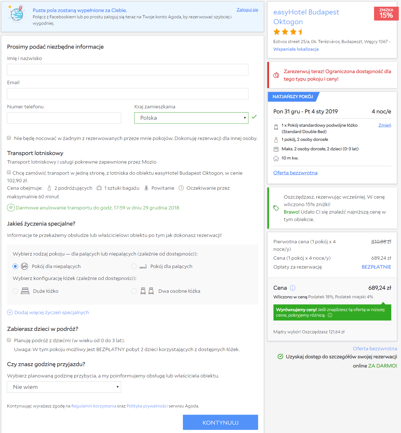Check the booking for another person checkbox

[x=9, y=138]
